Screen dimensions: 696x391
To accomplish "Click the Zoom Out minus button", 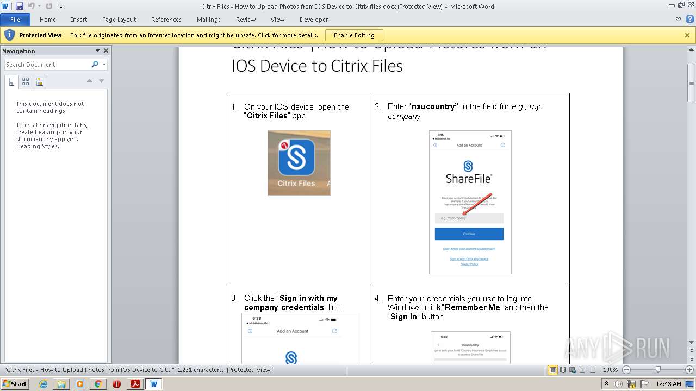I will coord(626,370).
